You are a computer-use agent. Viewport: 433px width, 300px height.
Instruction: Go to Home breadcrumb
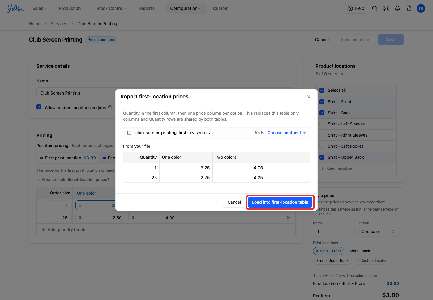tap(35, 24)
